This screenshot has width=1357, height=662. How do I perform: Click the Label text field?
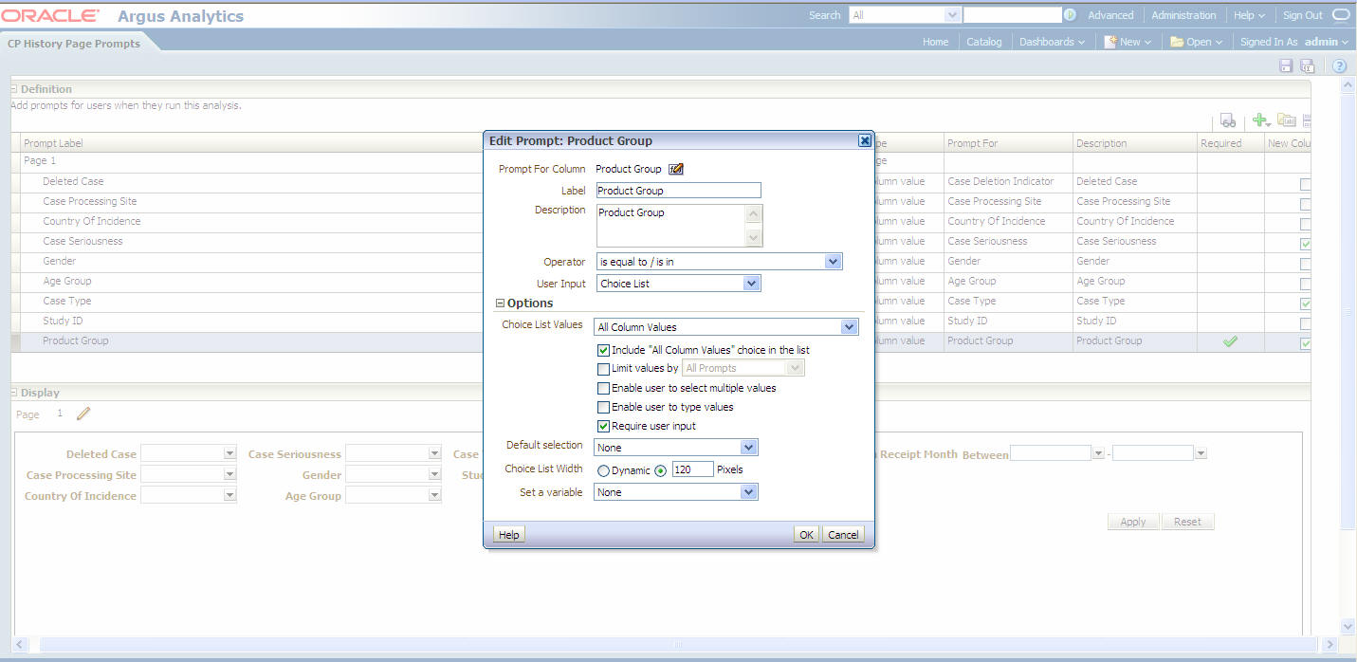[x=678, y=191]
